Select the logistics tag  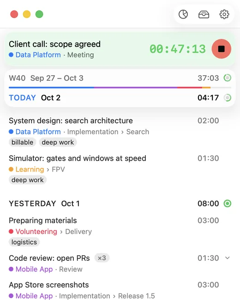pos(24,242)
